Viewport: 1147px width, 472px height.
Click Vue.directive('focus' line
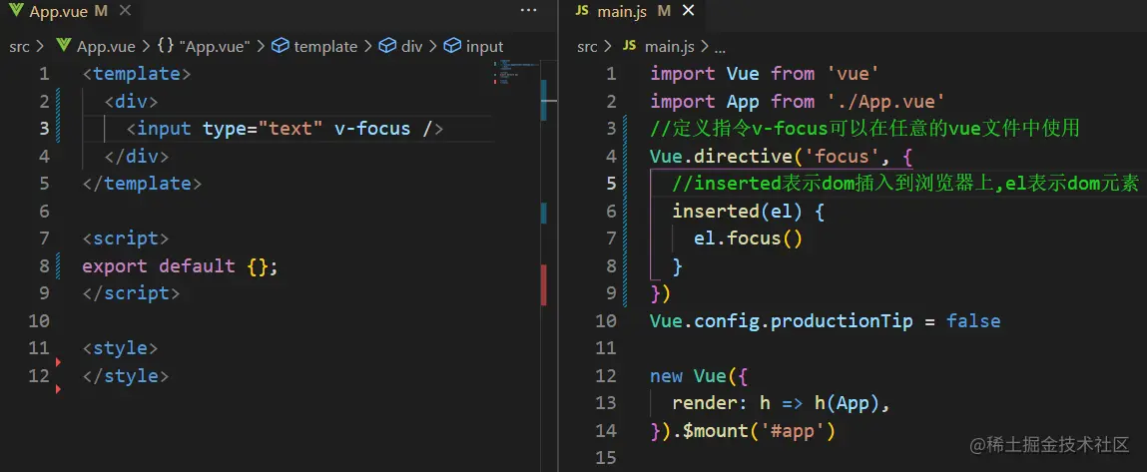781,157
